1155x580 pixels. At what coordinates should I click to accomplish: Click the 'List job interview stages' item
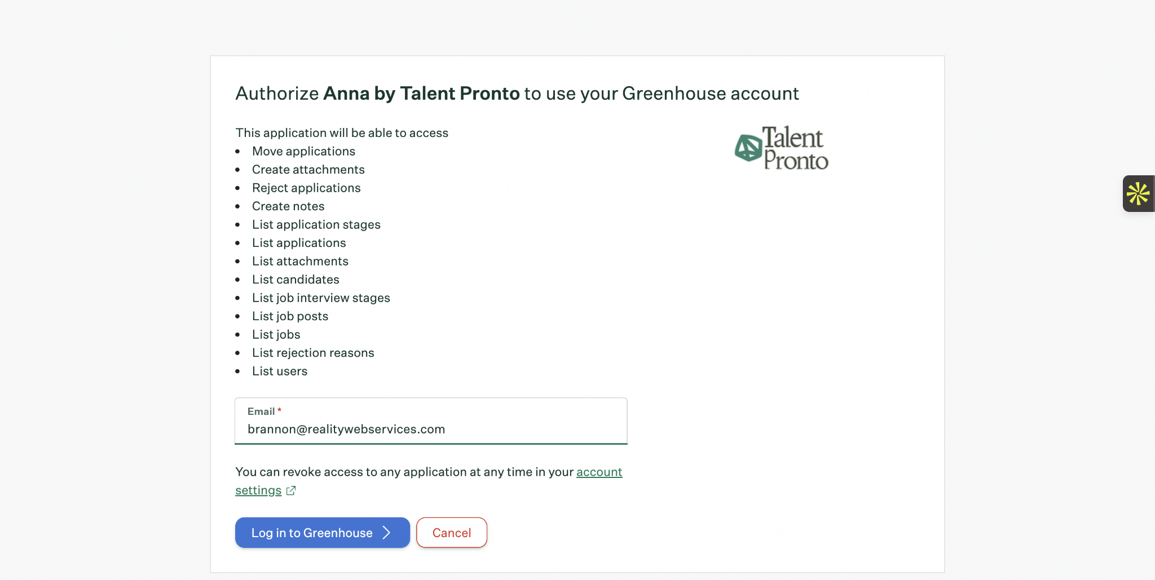[x=321, y=298]
